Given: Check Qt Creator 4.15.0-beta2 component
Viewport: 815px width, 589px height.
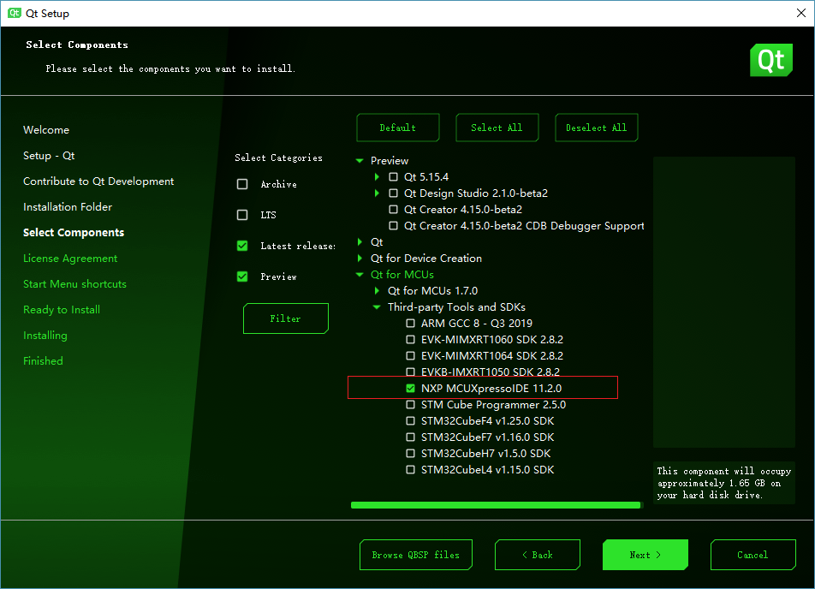Looking at the screenshot, I should [x=394, y=210].
